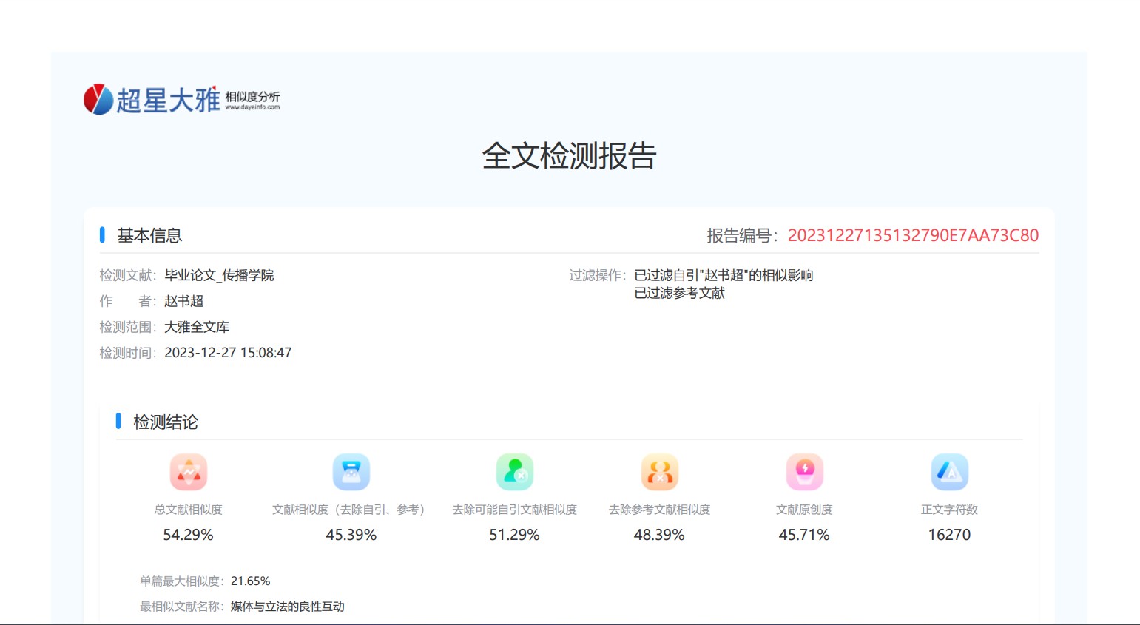Click the 检测结论 section heading
The height and width of the screenshot is (625, 1140).
[x=165, y=422]
